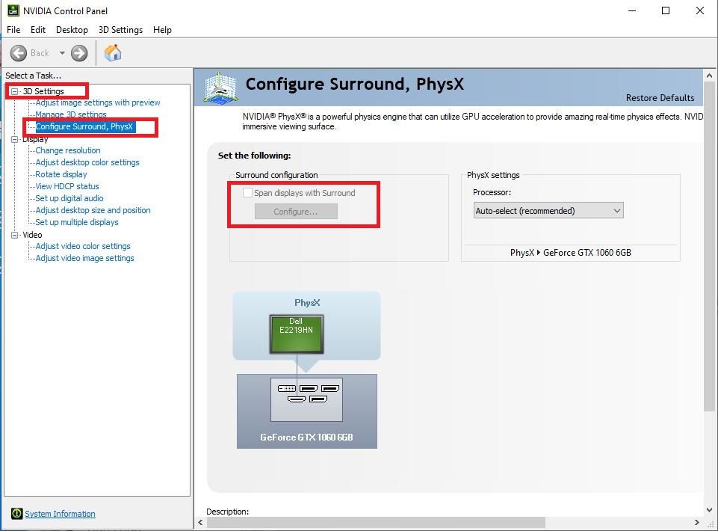
Task: Open Set up multiple displays task
Action: (x=77, y=222)
